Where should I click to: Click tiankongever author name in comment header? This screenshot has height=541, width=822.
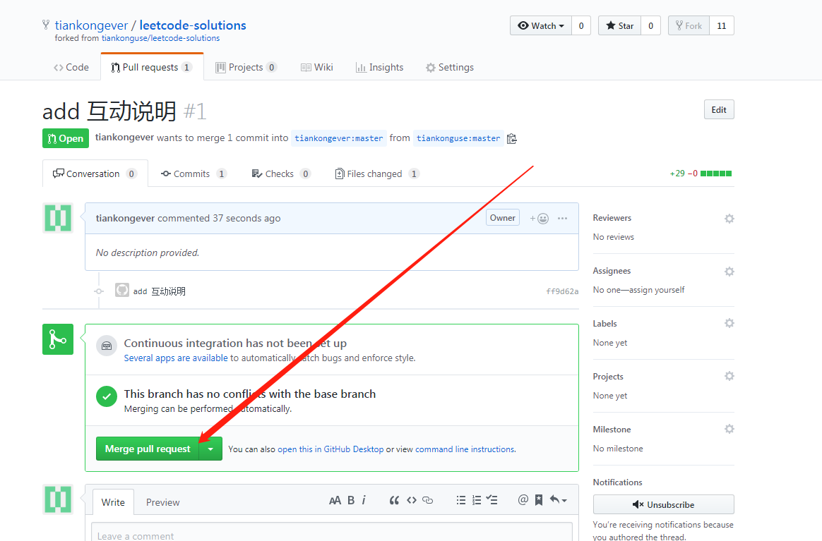click(x=125, y=218)
